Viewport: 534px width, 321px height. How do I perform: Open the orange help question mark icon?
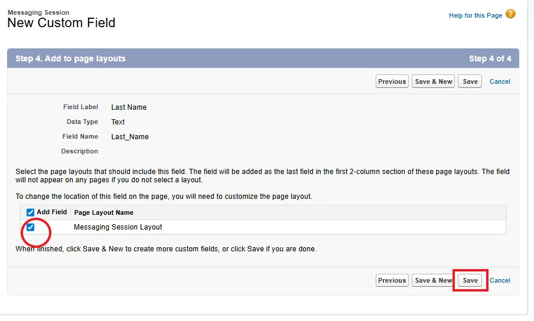pyautogui.click(x=510, y=14)
